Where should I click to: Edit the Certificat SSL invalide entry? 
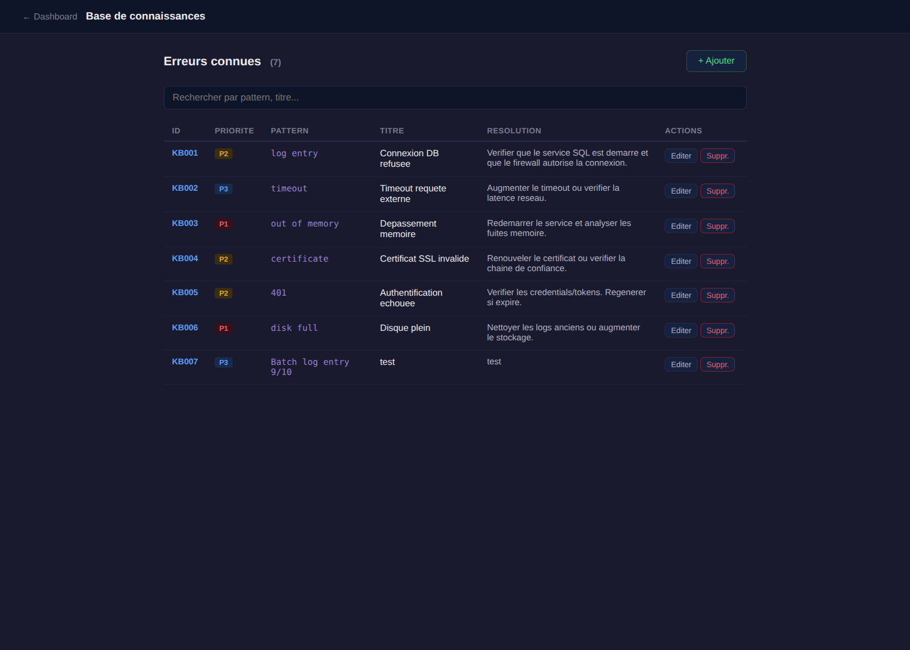[680, 261]
